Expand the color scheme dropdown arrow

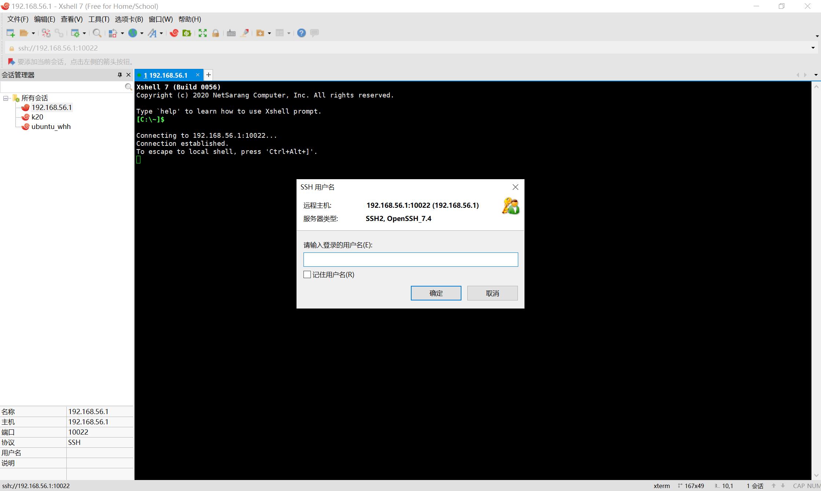122,33
